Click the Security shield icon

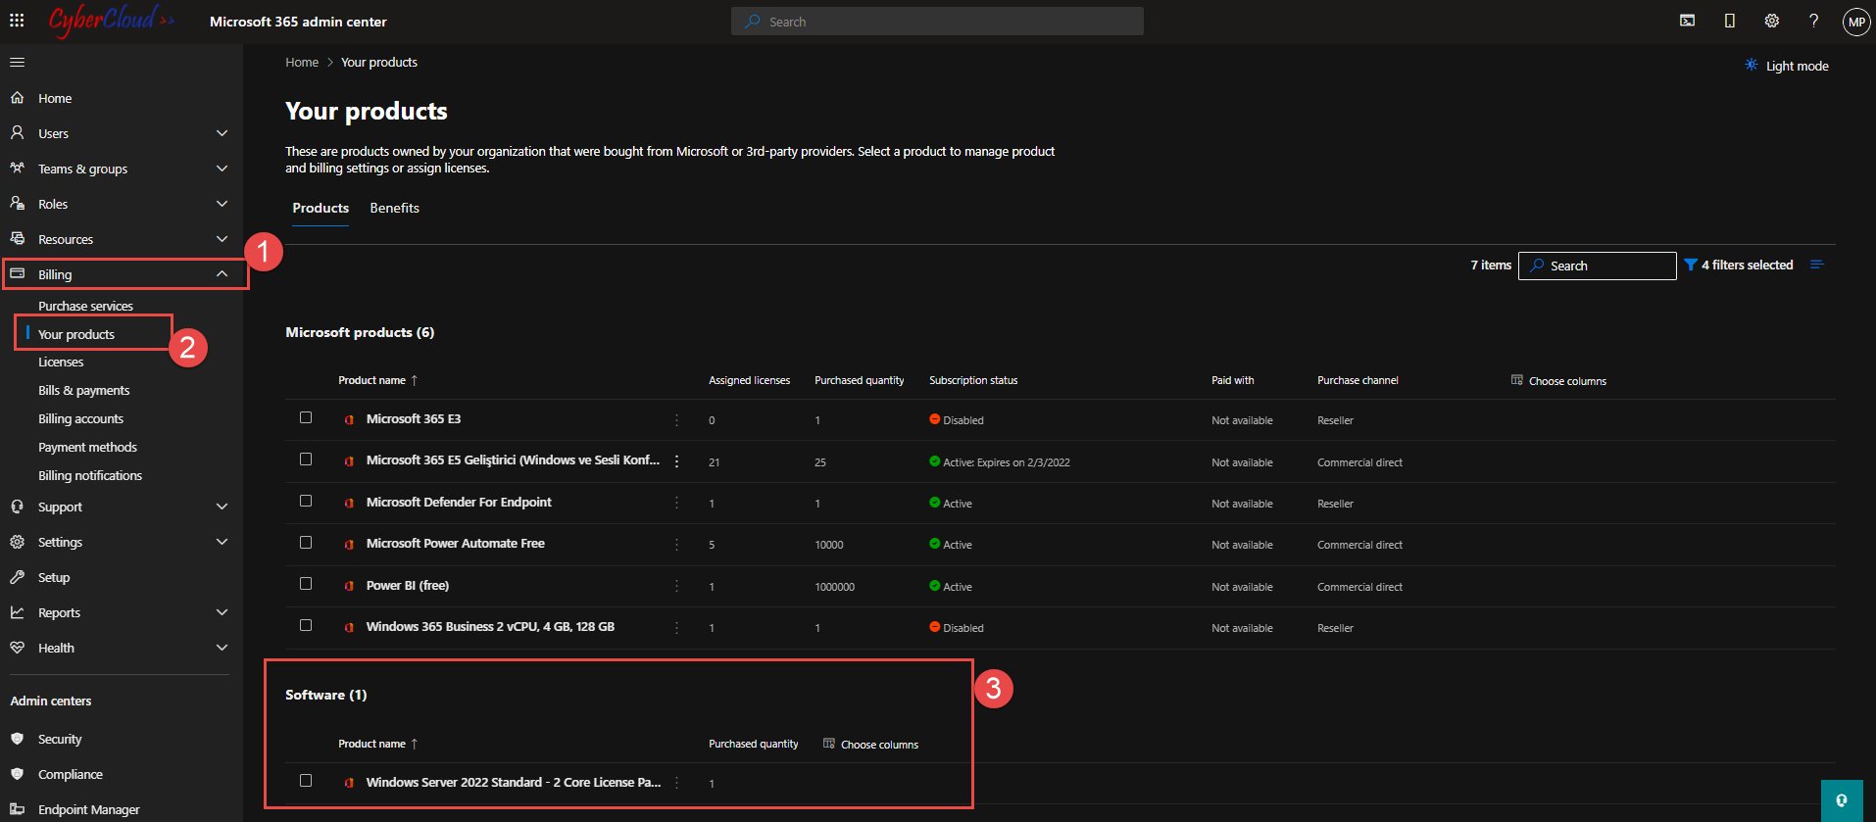[x=17, y=739]
